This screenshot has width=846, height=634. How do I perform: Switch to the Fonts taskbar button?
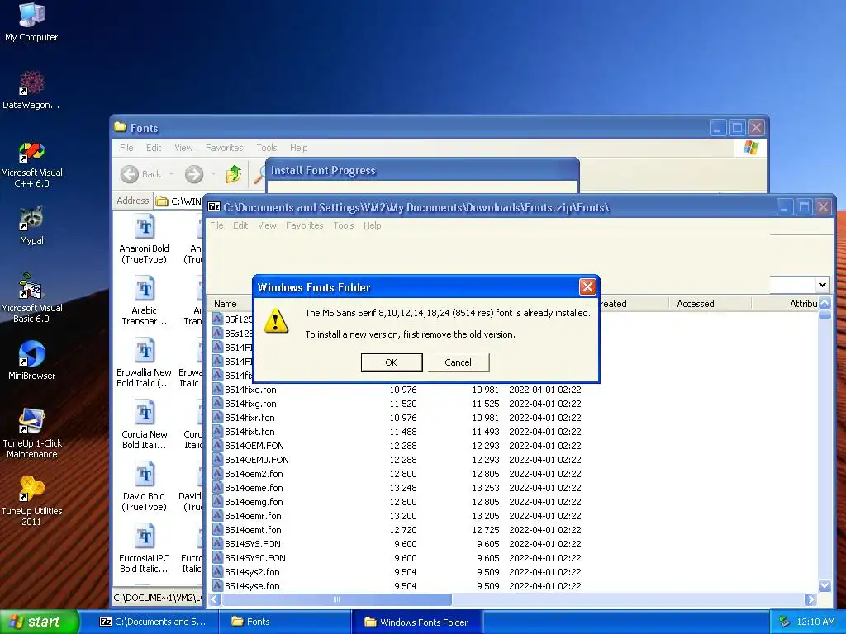tap(286, 622)
